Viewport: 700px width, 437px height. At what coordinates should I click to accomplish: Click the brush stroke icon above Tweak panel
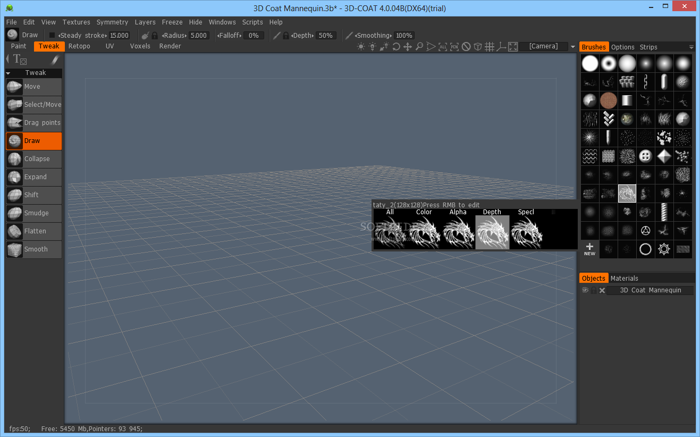coord(54,60)
